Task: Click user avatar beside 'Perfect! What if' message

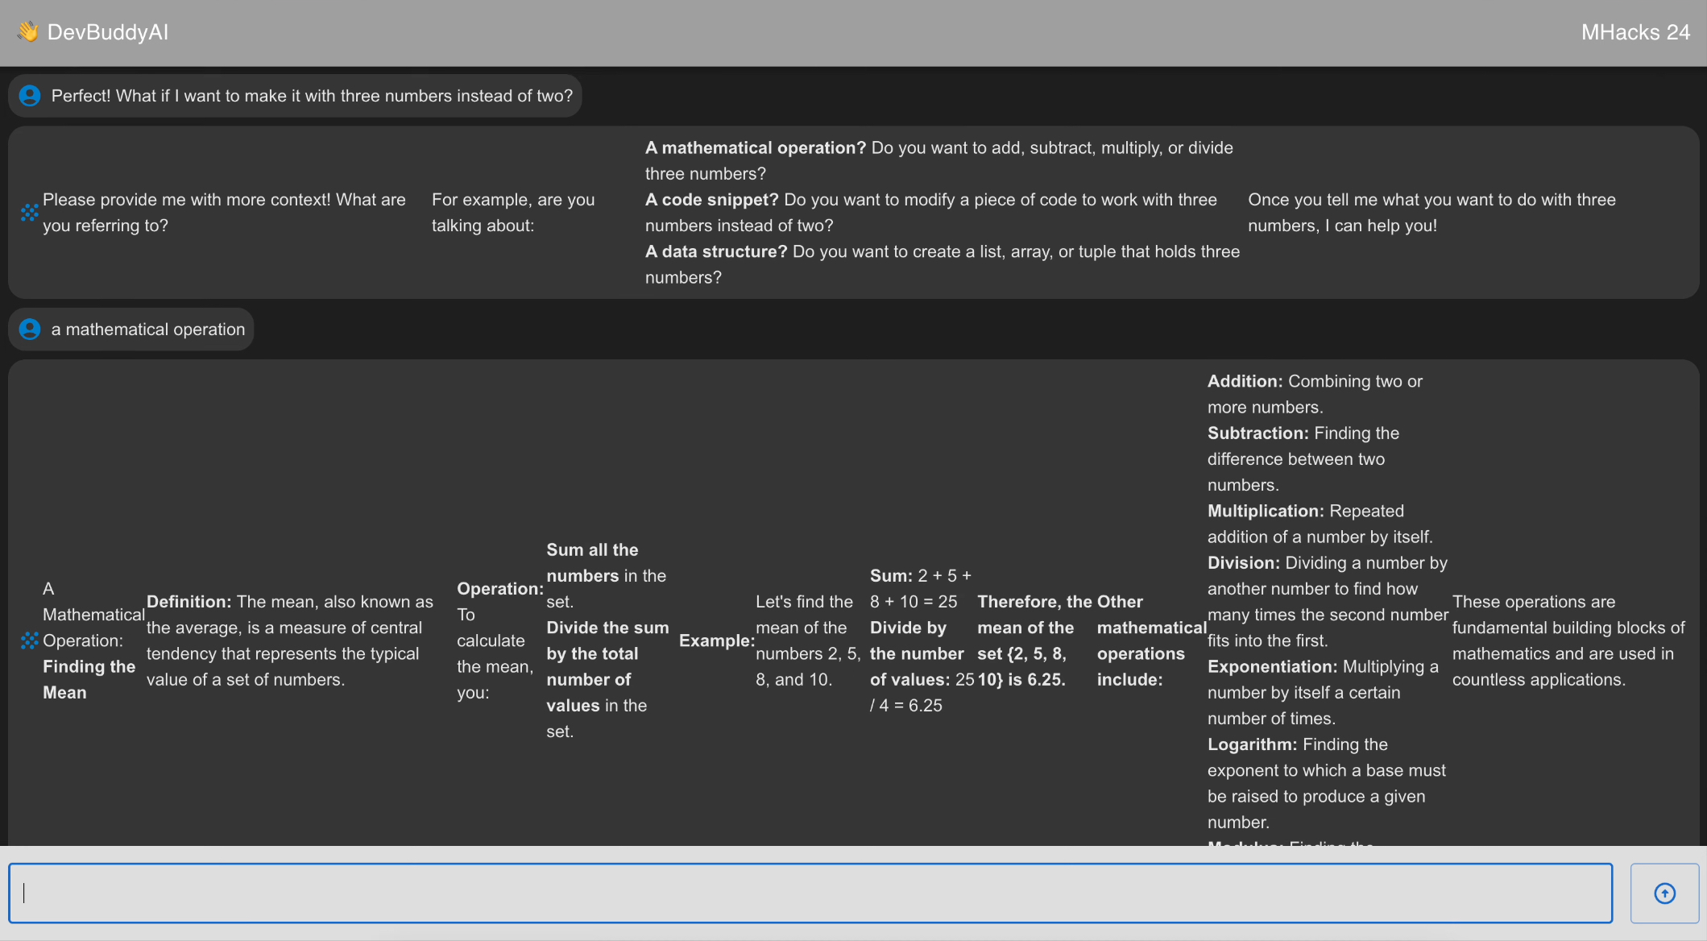Action: pos(30,96)
